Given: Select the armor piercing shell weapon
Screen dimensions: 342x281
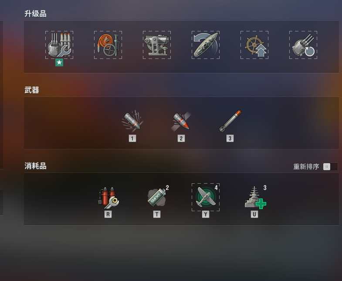Looking at the screenshot, I should pos(181,120).
